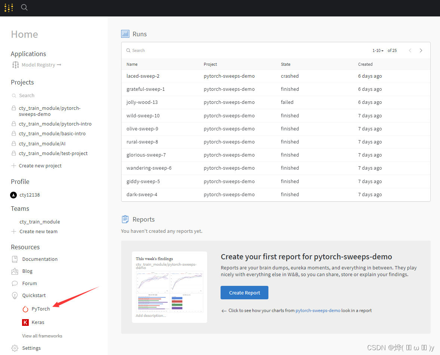Open cty_train_module/AI project
Image resolution: width=440 pixels, height=355 pixels.
pos(42,143)
